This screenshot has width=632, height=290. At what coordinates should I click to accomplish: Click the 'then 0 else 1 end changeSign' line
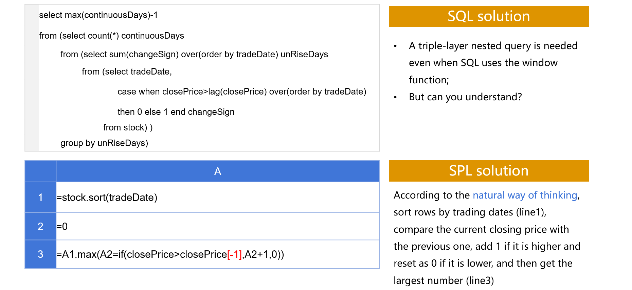coord(176,112)
